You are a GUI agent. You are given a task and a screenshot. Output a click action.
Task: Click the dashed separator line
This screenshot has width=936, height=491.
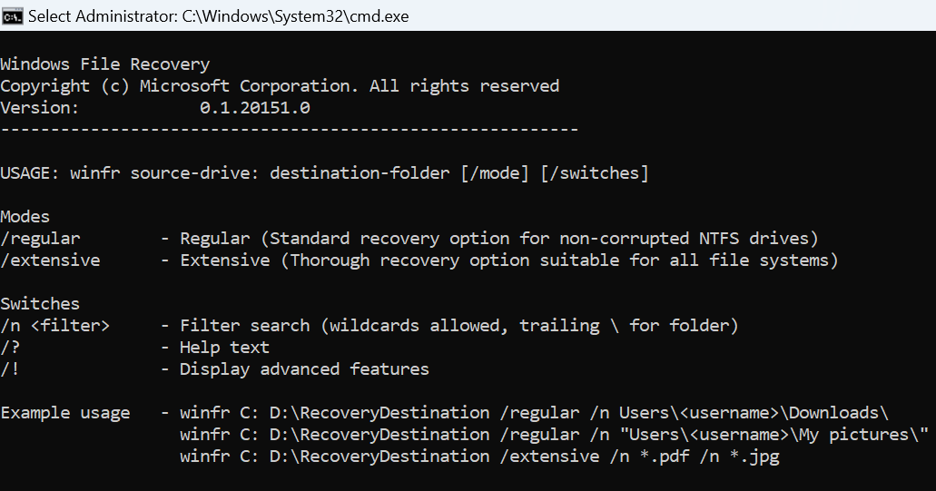coord(289,130)
